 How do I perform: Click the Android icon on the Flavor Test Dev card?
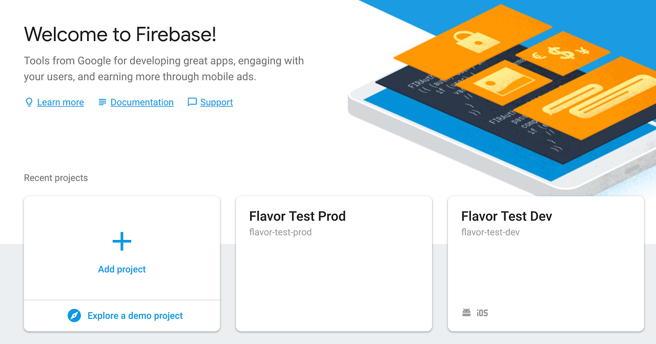[x=465, y=312]
